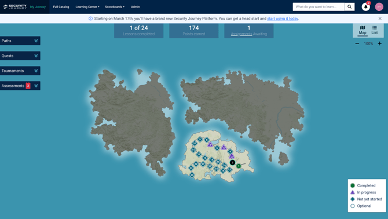Click the Assignments Awaiting card
Screen dimensions: 388x219
(x=248, y=31)
